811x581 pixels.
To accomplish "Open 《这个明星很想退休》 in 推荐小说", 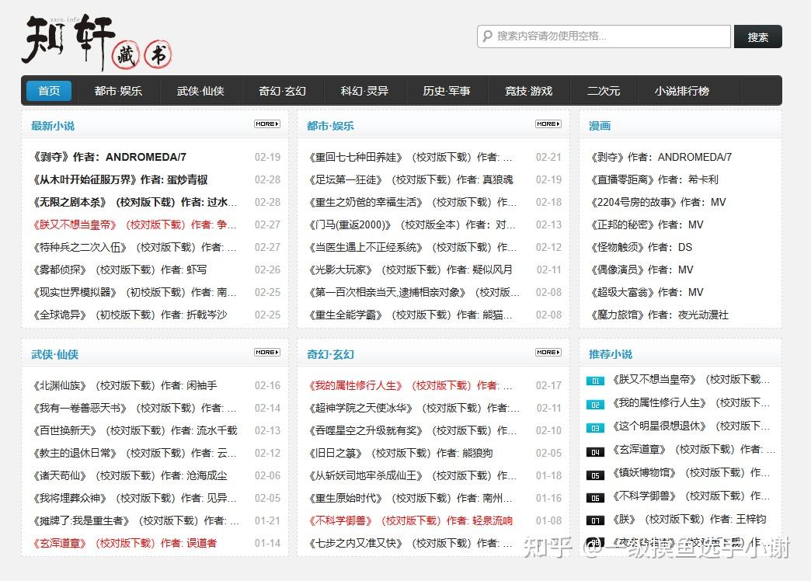I will pyautogui.click(x=691, y=426).
